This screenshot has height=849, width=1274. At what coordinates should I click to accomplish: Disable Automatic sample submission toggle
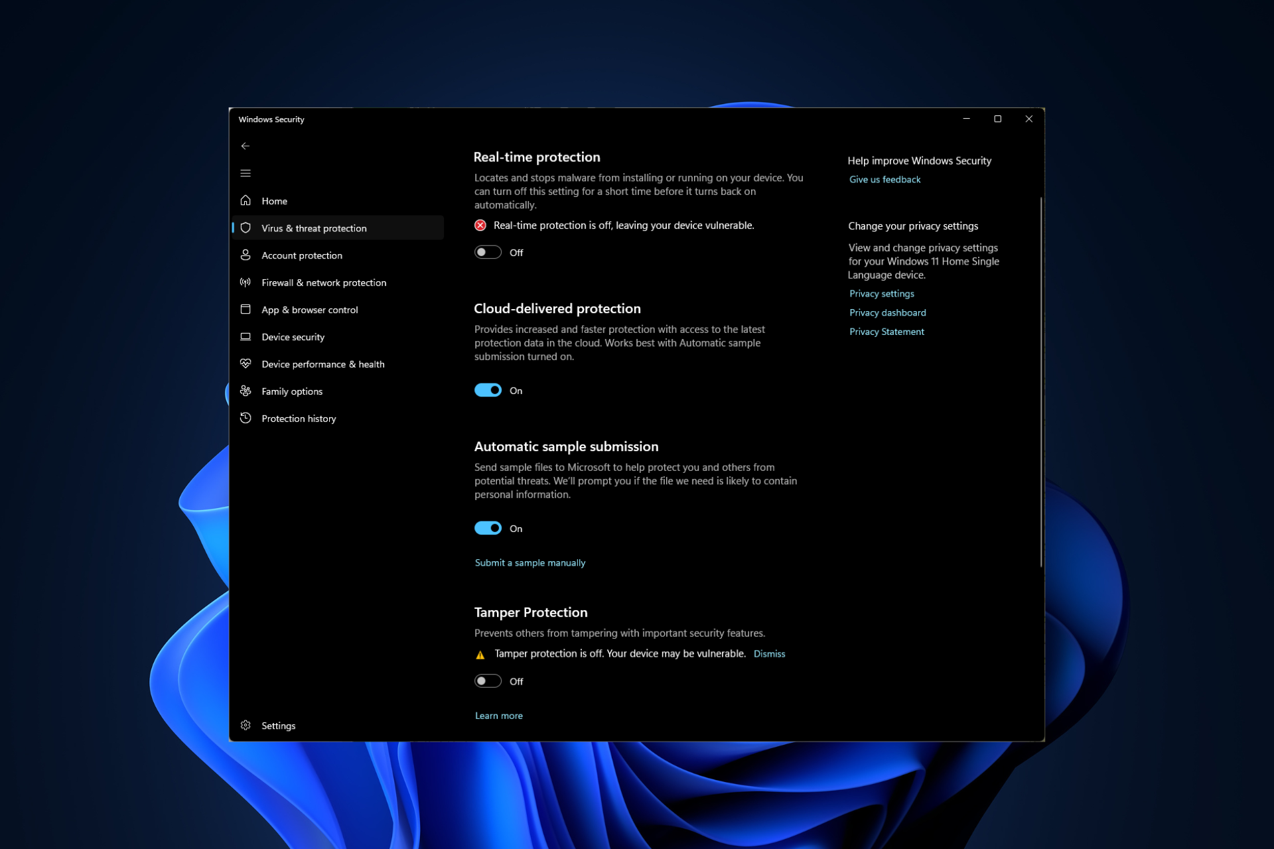tap(488, 528)
